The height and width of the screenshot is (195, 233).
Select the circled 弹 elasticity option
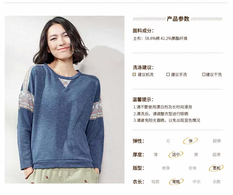pos(190,141)
